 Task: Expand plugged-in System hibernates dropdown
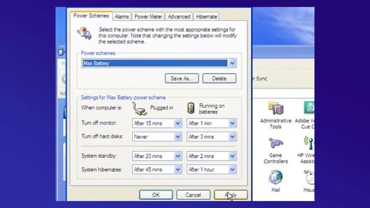pyautogui.click(x=178, y=169)
